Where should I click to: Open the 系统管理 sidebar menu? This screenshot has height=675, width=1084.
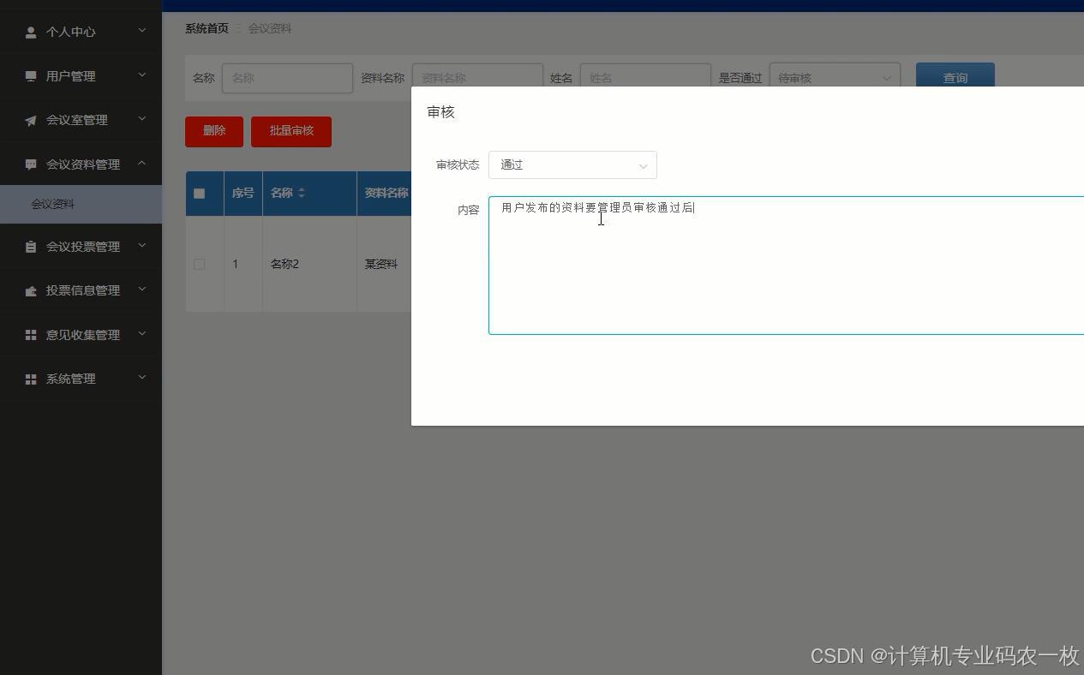click(81, 379)
